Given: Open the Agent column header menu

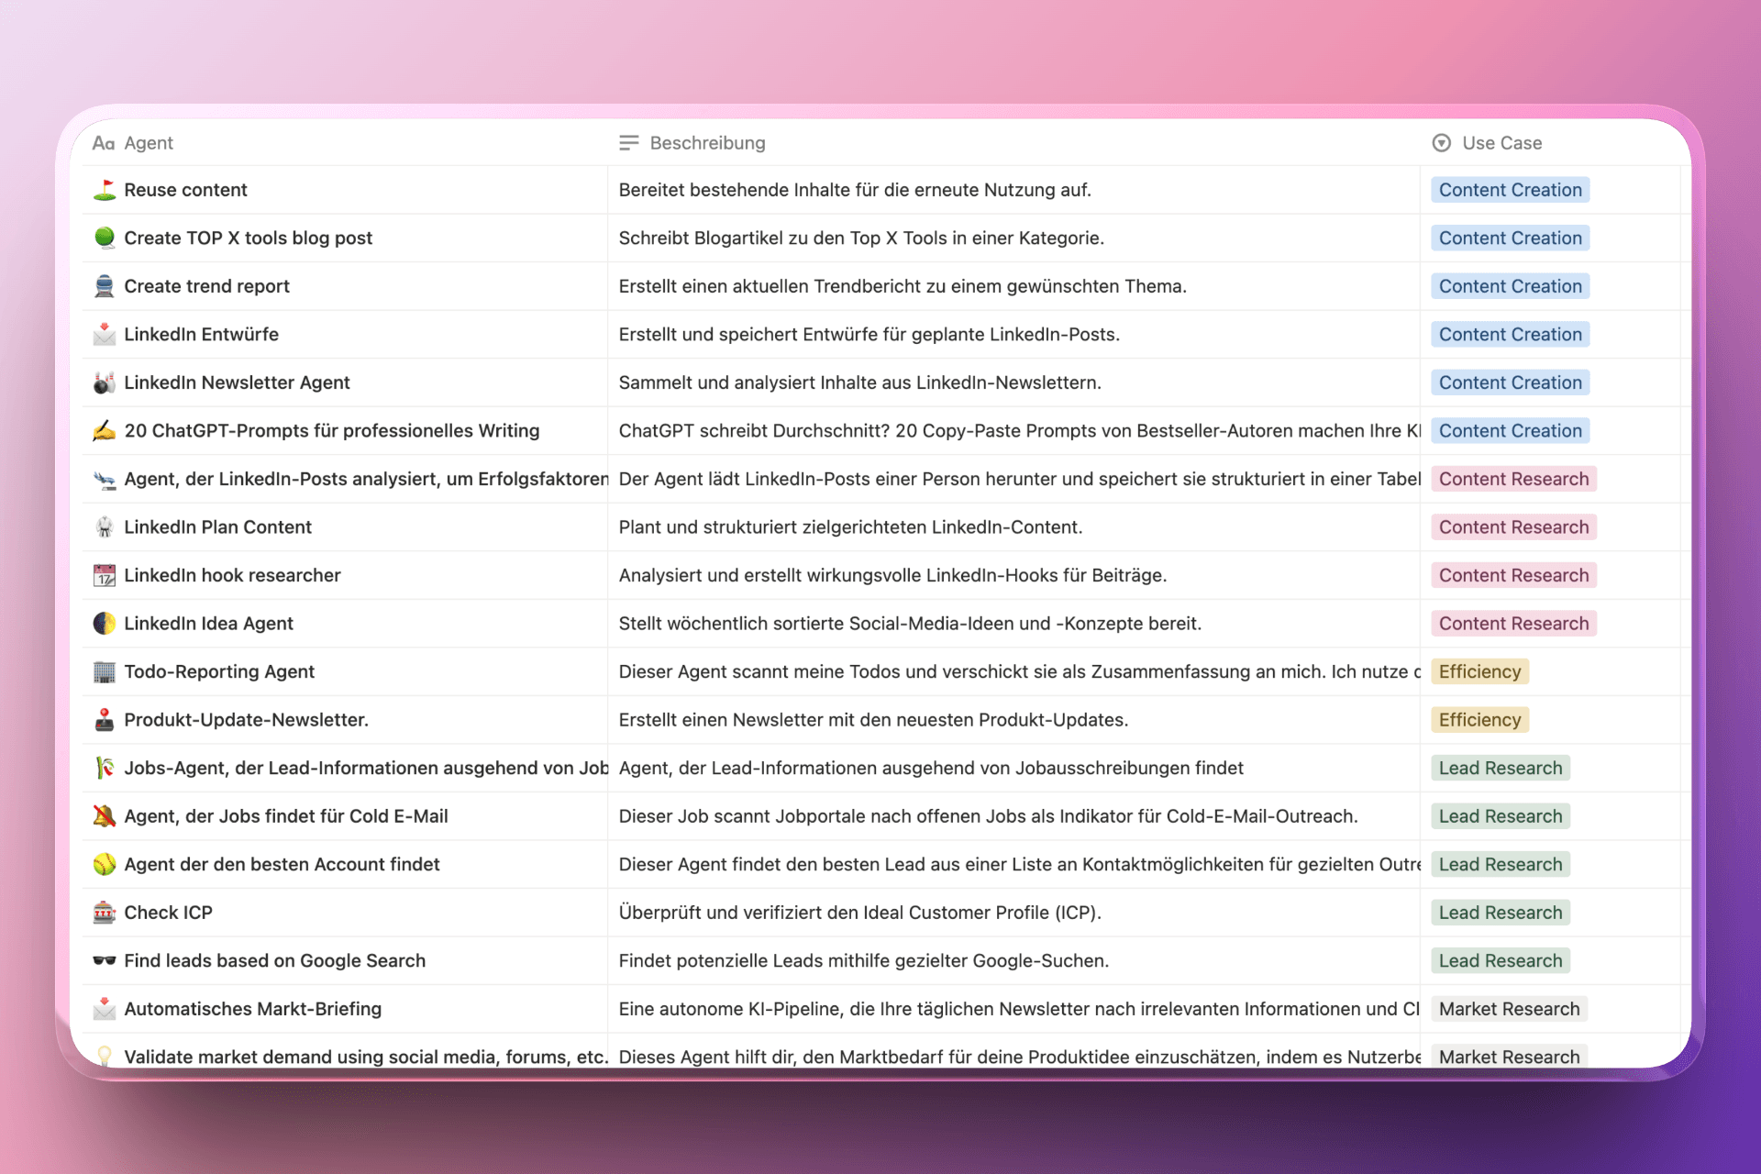Looking at the screenshot, I should pyautogui.click(x=149, y=143).
